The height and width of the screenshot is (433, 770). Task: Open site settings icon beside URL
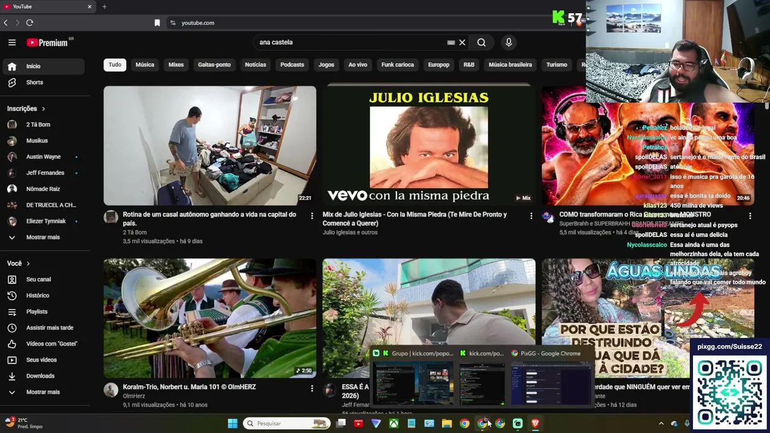point(173,23)
